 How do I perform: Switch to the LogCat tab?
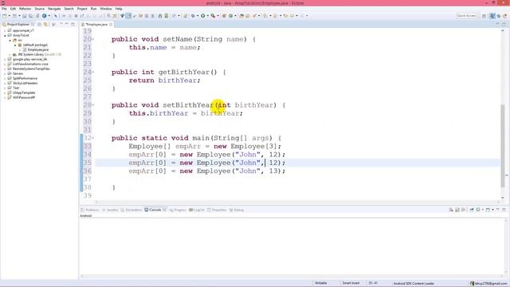[x=197, y=210]
